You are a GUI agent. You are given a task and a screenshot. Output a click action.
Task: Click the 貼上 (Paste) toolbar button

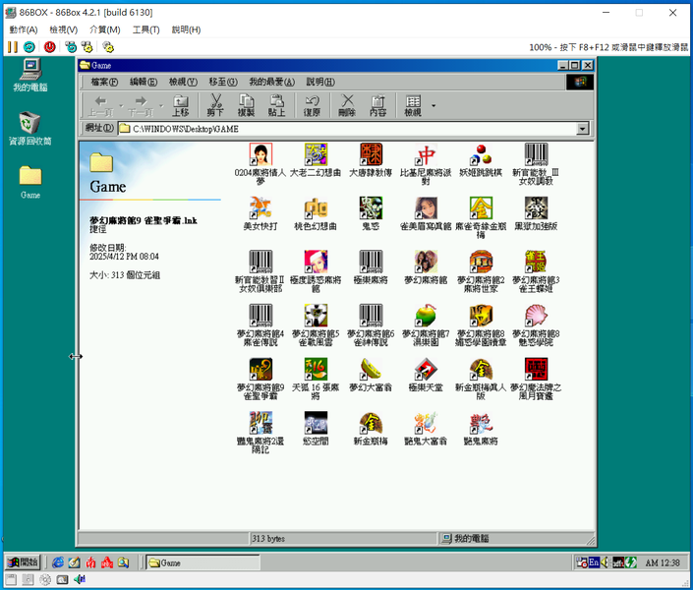[x=276, y=105]
